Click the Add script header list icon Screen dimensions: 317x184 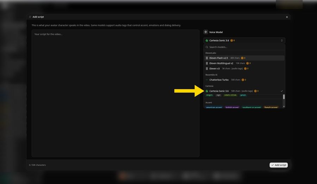click(30, 17)
